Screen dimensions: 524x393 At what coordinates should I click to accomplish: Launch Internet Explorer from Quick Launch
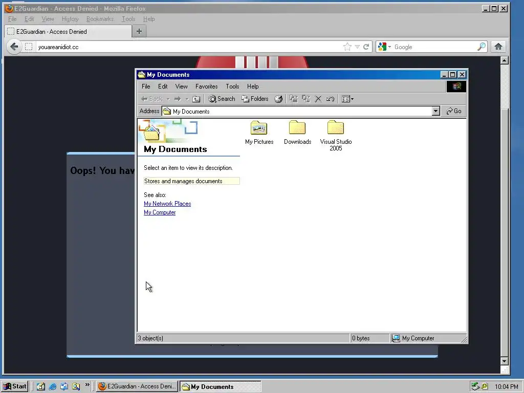53,387
